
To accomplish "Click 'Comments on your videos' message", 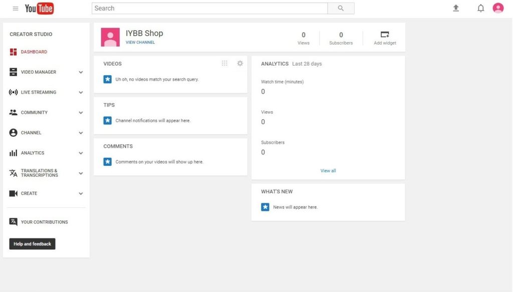I will tap(159, 162).
